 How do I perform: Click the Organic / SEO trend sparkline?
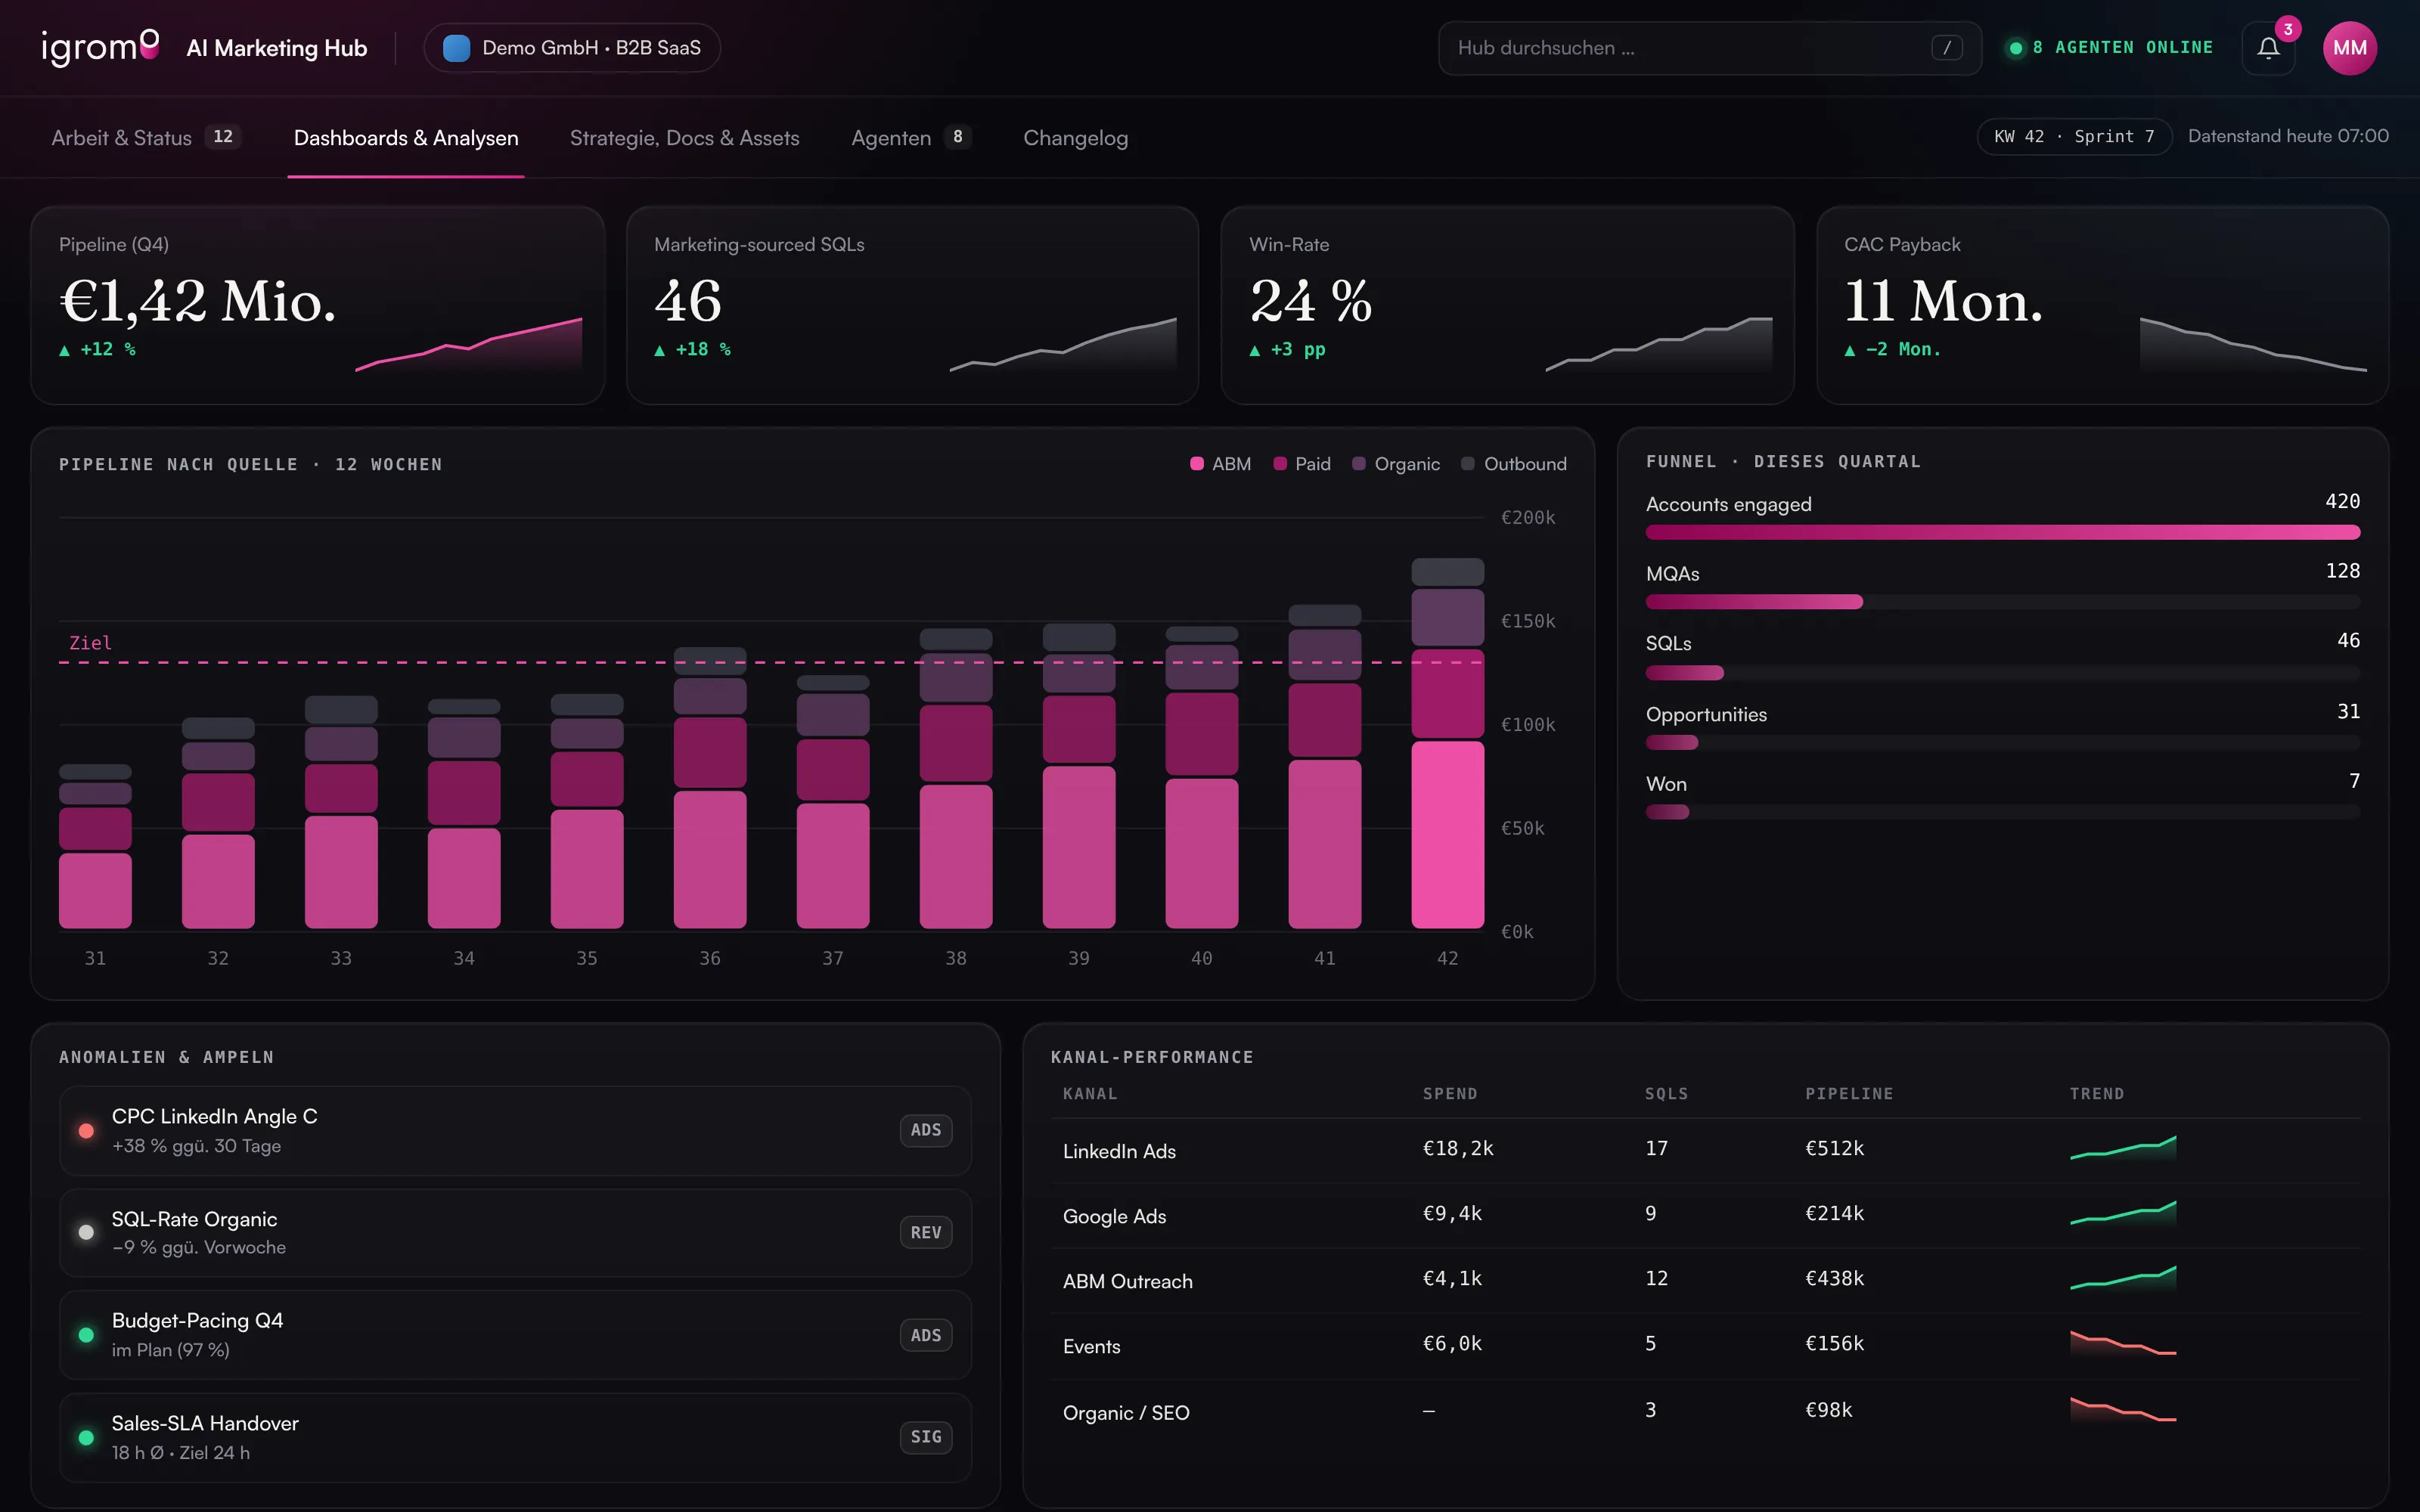[x=2123, y=1409]
